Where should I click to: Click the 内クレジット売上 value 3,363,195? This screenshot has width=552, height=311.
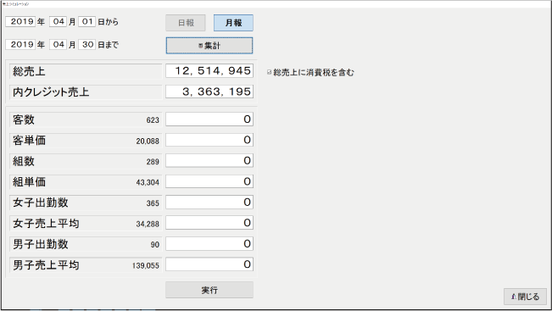(x=209, y=92)
